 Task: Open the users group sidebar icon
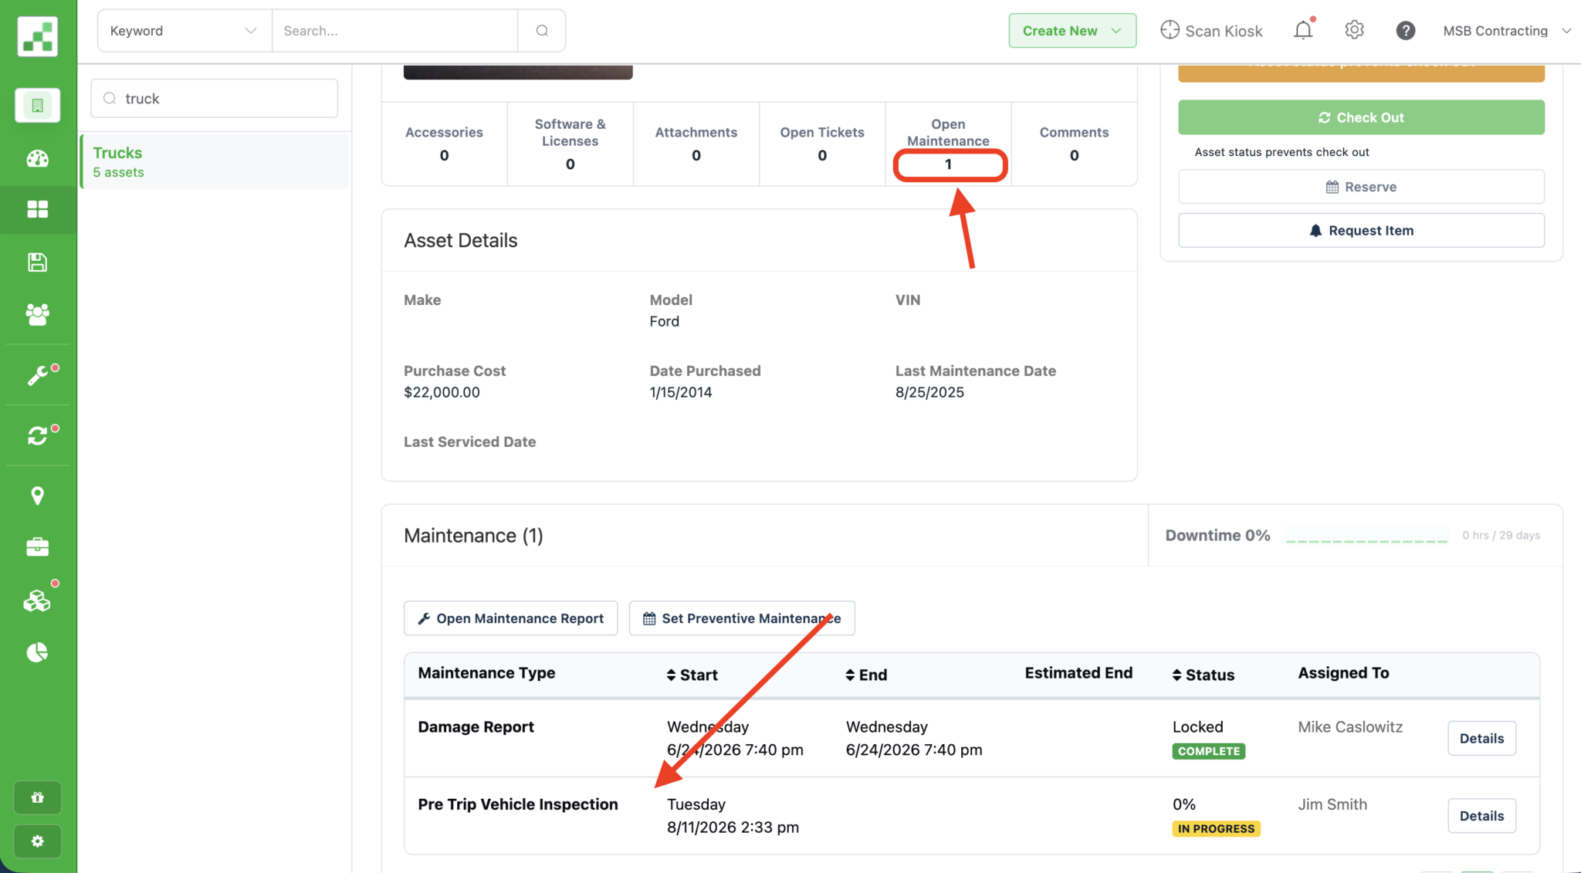pos(37,313)
